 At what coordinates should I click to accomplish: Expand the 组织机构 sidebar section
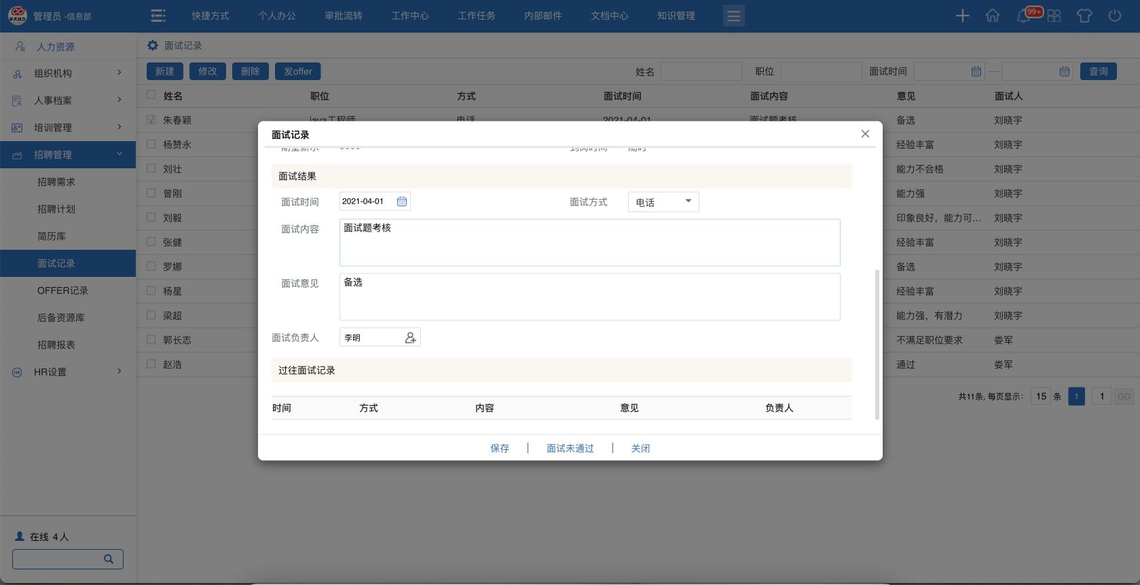pyautogui.click(x=68, y=73)
